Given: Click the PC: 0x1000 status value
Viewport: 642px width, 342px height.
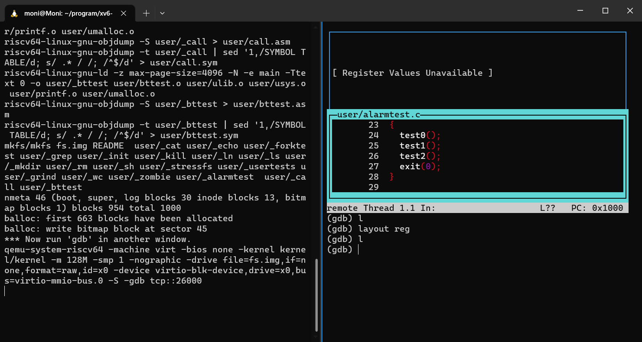Looking at the screenshot, I should pos(597,208).
